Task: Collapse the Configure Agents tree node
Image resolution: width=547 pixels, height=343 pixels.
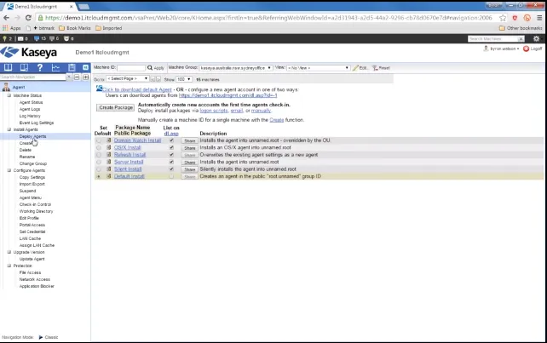Action: (9, 170)
